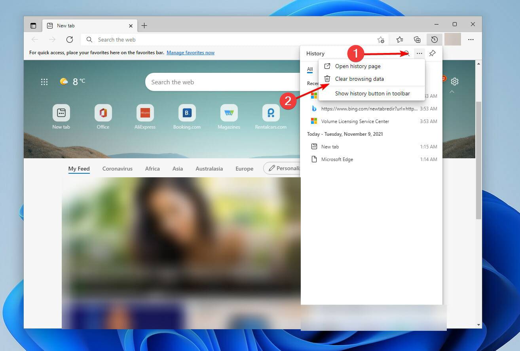
Task: Open the weather 8 °C widget
Action: pyautogui.click(x=72, y=82)
